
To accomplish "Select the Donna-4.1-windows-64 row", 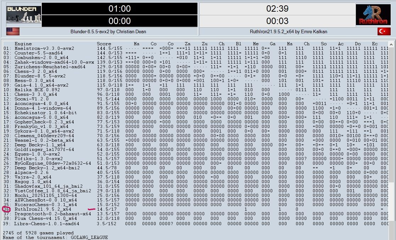I will click(x=196, y=108).
